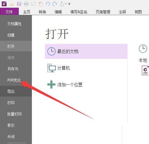The height and width of the screenshot is (144, 149).
Task: Click the redo arrow icon
Action: coord(55,4)
